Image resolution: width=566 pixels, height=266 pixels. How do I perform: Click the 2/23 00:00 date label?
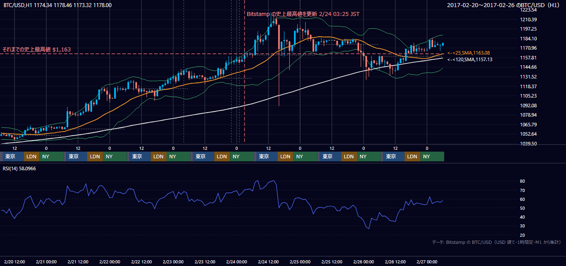[x=173, y=262]
